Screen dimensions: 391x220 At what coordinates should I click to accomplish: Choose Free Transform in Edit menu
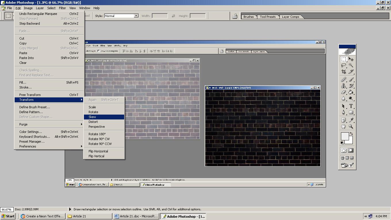click(x=49, y=95)
